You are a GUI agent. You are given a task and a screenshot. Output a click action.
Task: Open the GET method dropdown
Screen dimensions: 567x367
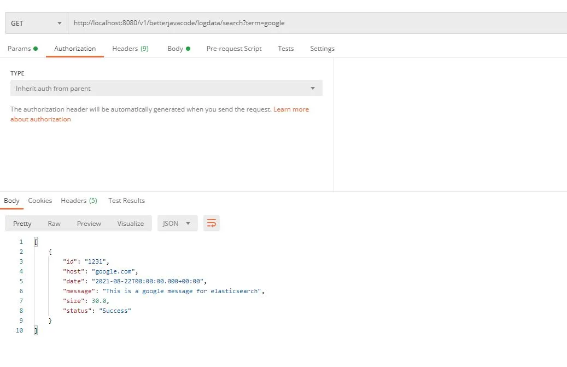click(x=59, y=22)
